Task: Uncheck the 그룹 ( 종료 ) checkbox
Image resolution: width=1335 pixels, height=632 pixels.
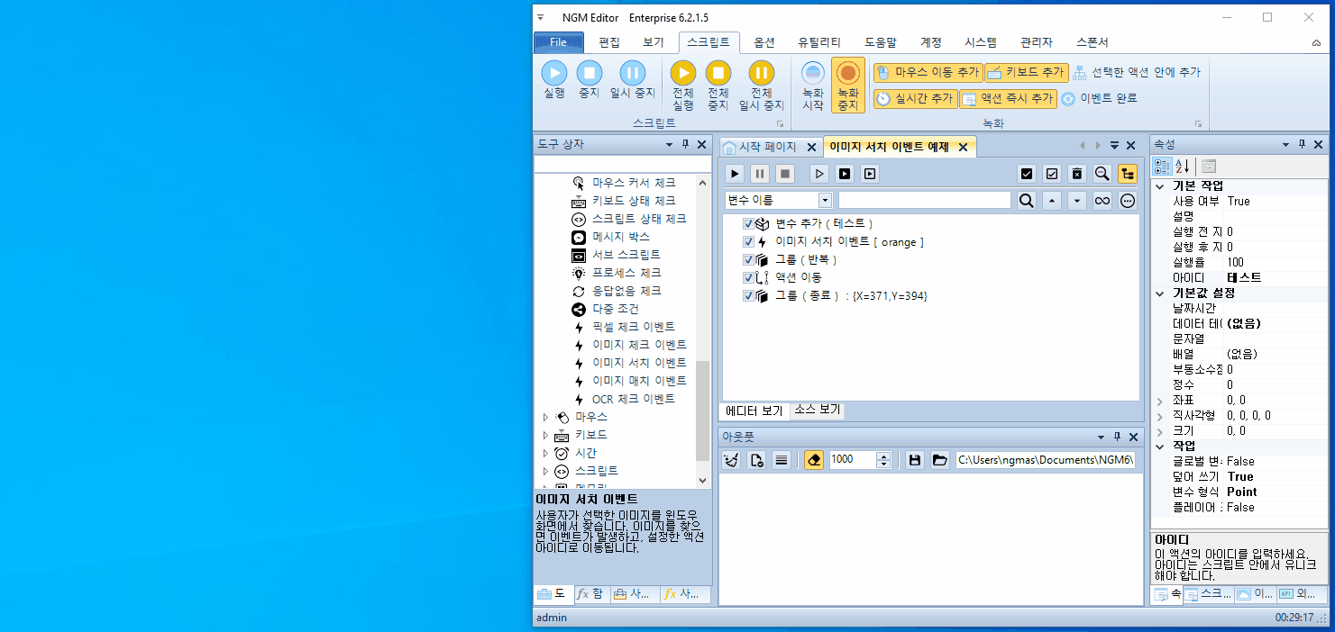Action: click(x=748, y=295)
